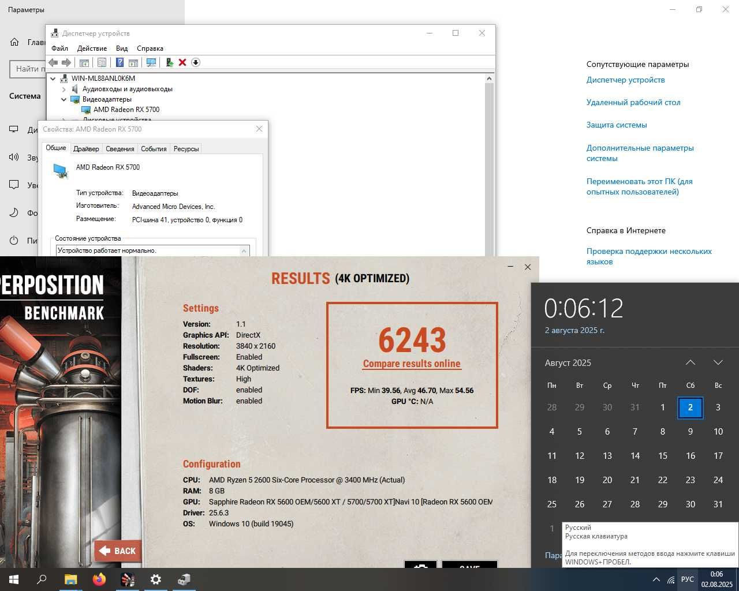Scan for hardware changes via monitor icon
This screenshot has width=739, height=591.
(151, 62)
